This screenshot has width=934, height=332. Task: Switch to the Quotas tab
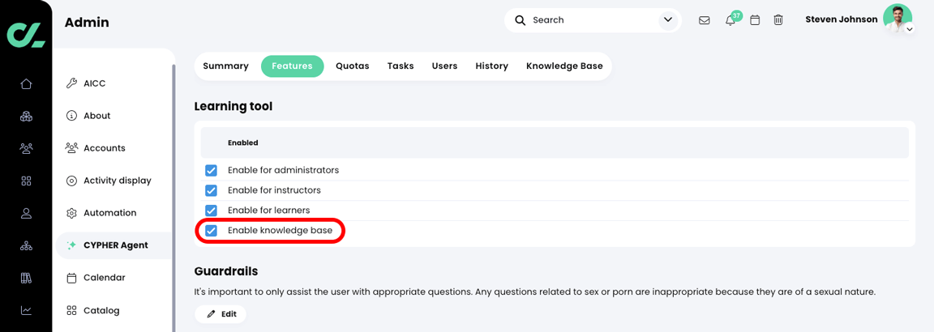[352, 66]
